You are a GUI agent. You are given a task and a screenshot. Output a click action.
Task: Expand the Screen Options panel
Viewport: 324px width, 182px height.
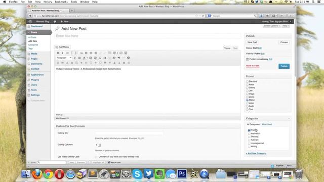click(x=271, y=26)
